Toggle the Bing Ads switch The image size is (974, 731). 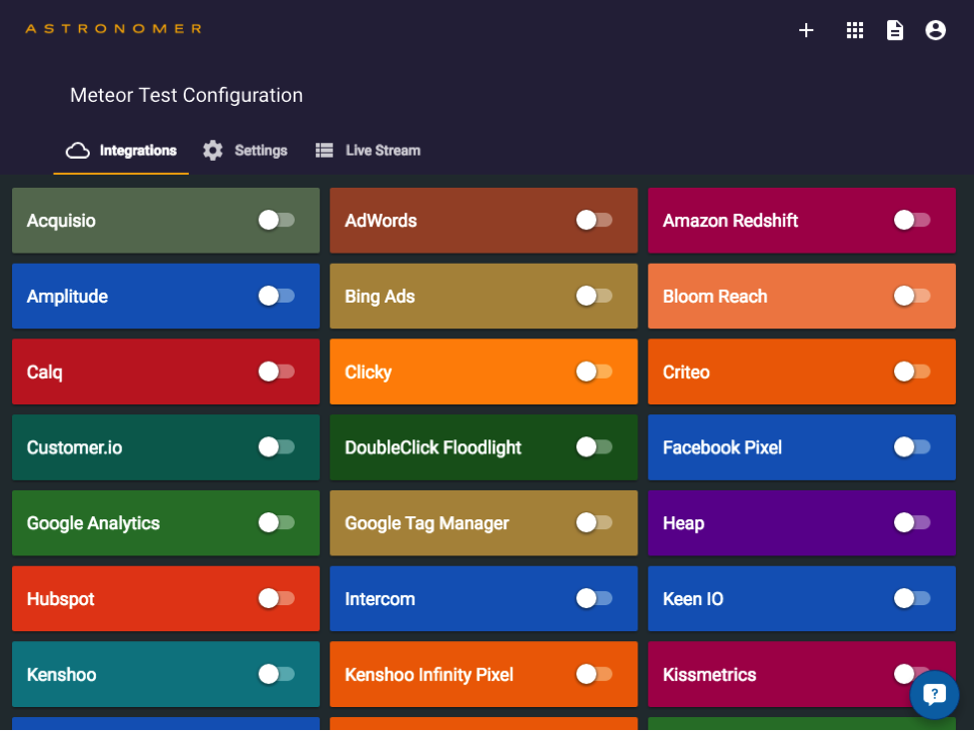point(594,296)
